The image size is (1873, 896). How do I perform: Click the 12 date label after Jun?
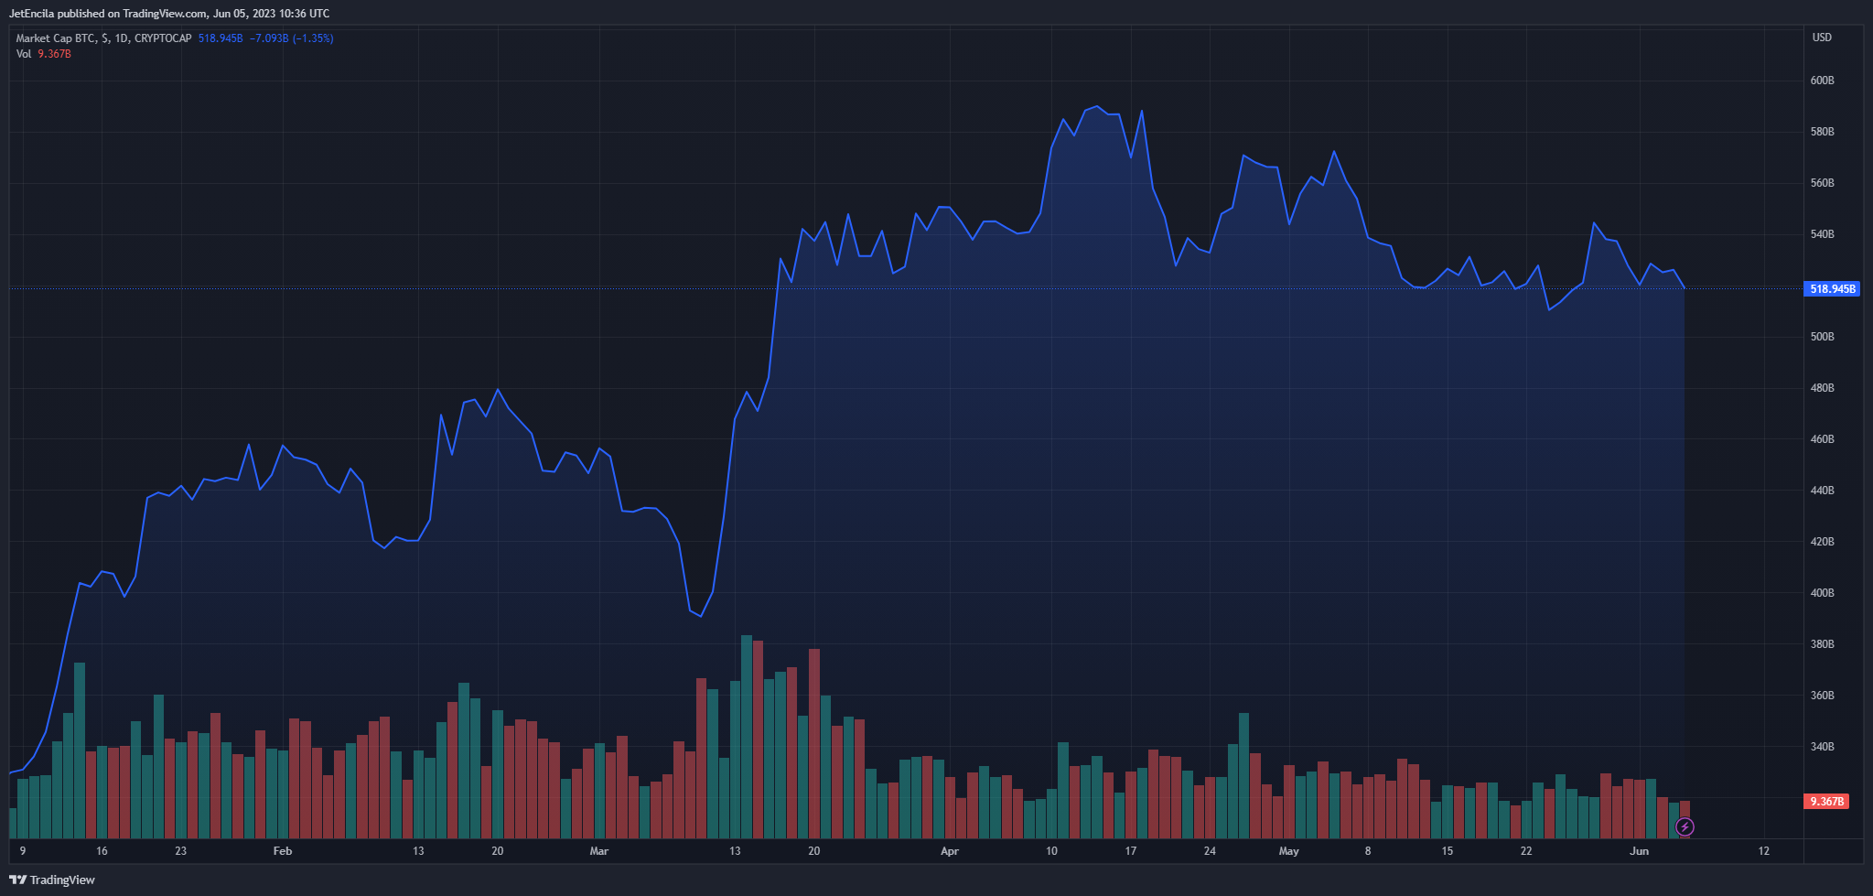[1764, 851]
